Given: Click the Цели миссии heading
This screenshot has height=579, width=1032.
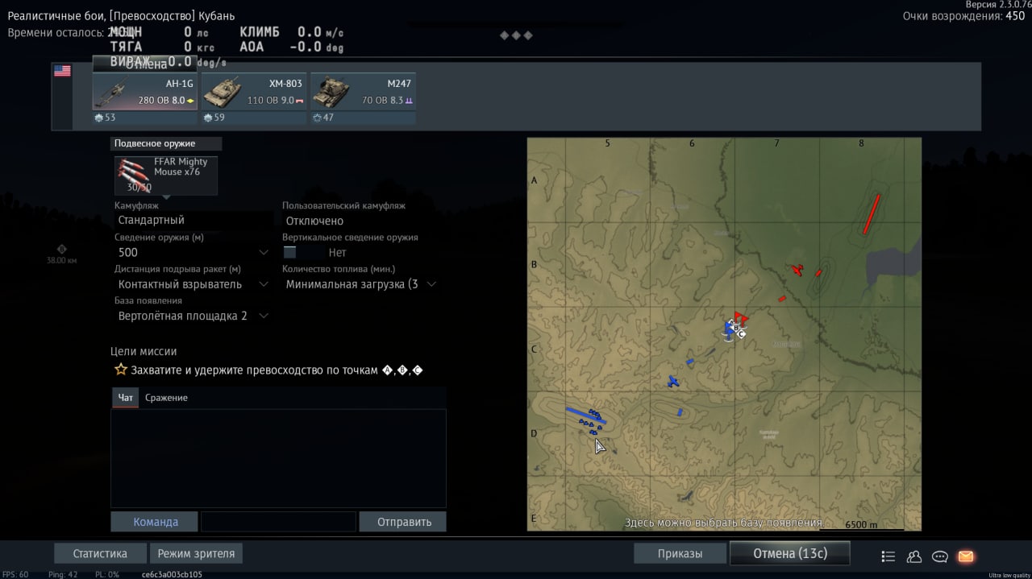Looking at the screenshot, I should (144, 351).
